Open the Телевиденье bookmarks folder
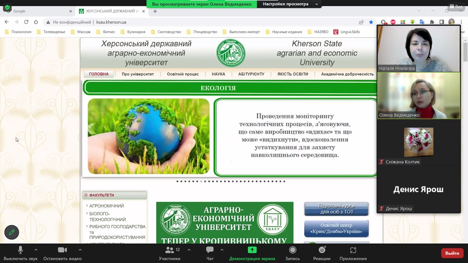 click(x=51, y=32)
